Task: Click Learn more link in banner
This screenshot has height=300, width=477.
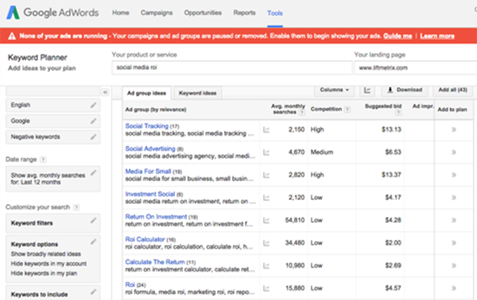Action: coord(437,37)
